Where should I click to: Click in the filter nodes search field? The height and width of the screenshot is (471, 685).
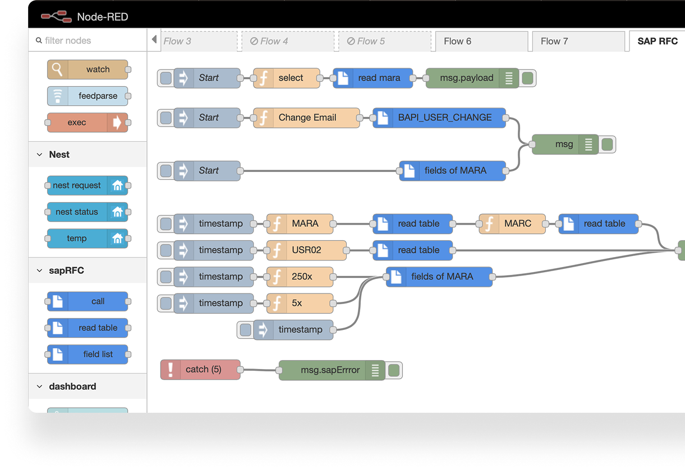click(x=88, y=40)
